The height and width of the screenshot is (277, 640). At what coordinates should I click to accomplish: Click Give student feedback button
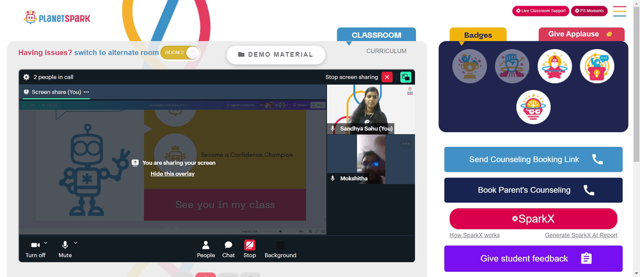[534, 258]
